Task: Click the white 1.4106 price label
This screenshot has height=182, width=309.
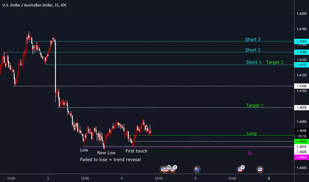Action: click(301, 86)
